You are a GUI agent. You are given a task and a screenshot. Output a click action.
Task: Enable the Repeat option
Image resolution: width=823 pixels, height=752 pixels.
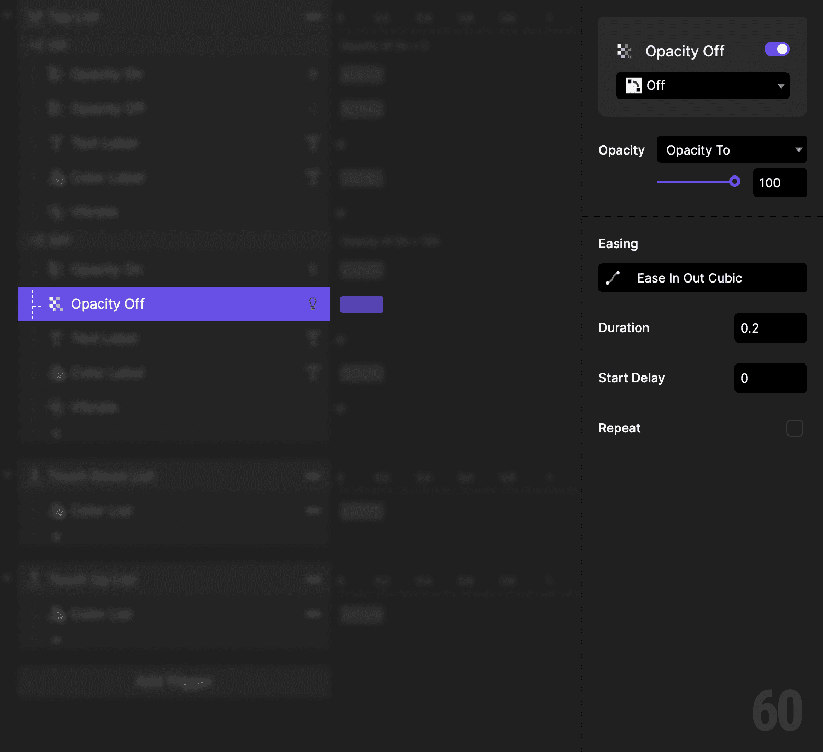[795, 428]
